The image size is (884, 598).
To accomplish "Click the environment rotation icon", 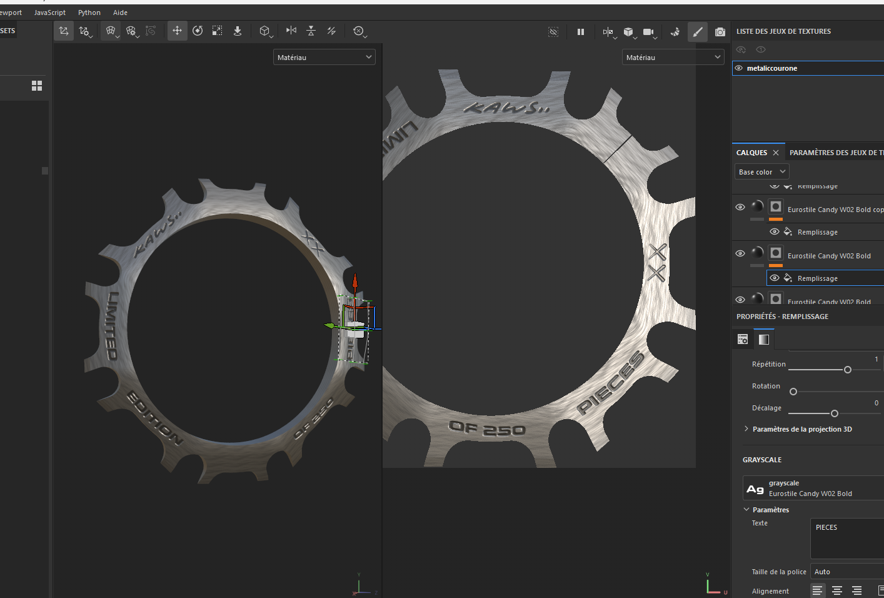I will [x=675, y=31].
